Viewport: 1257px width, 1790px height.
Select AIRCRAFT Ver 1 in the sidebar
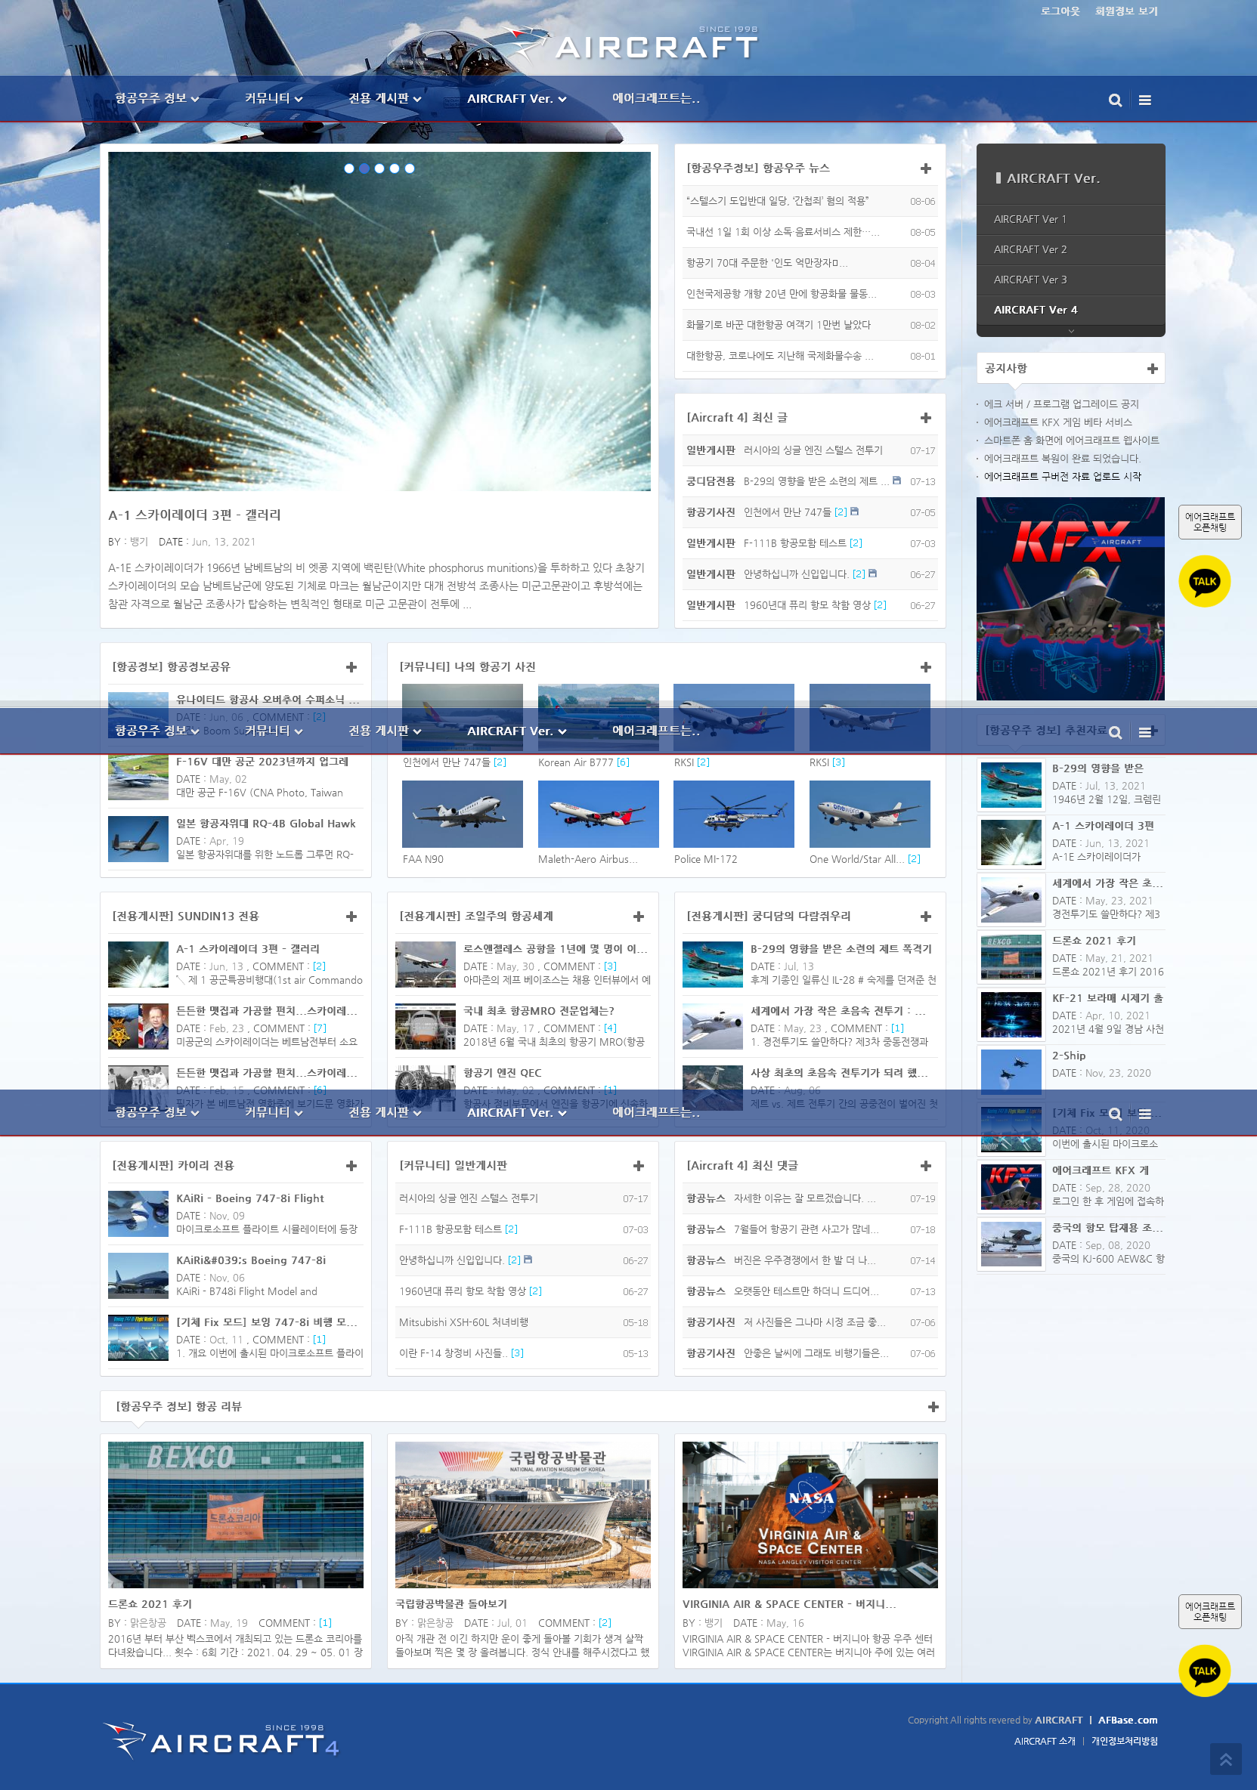click(1070, 219)
